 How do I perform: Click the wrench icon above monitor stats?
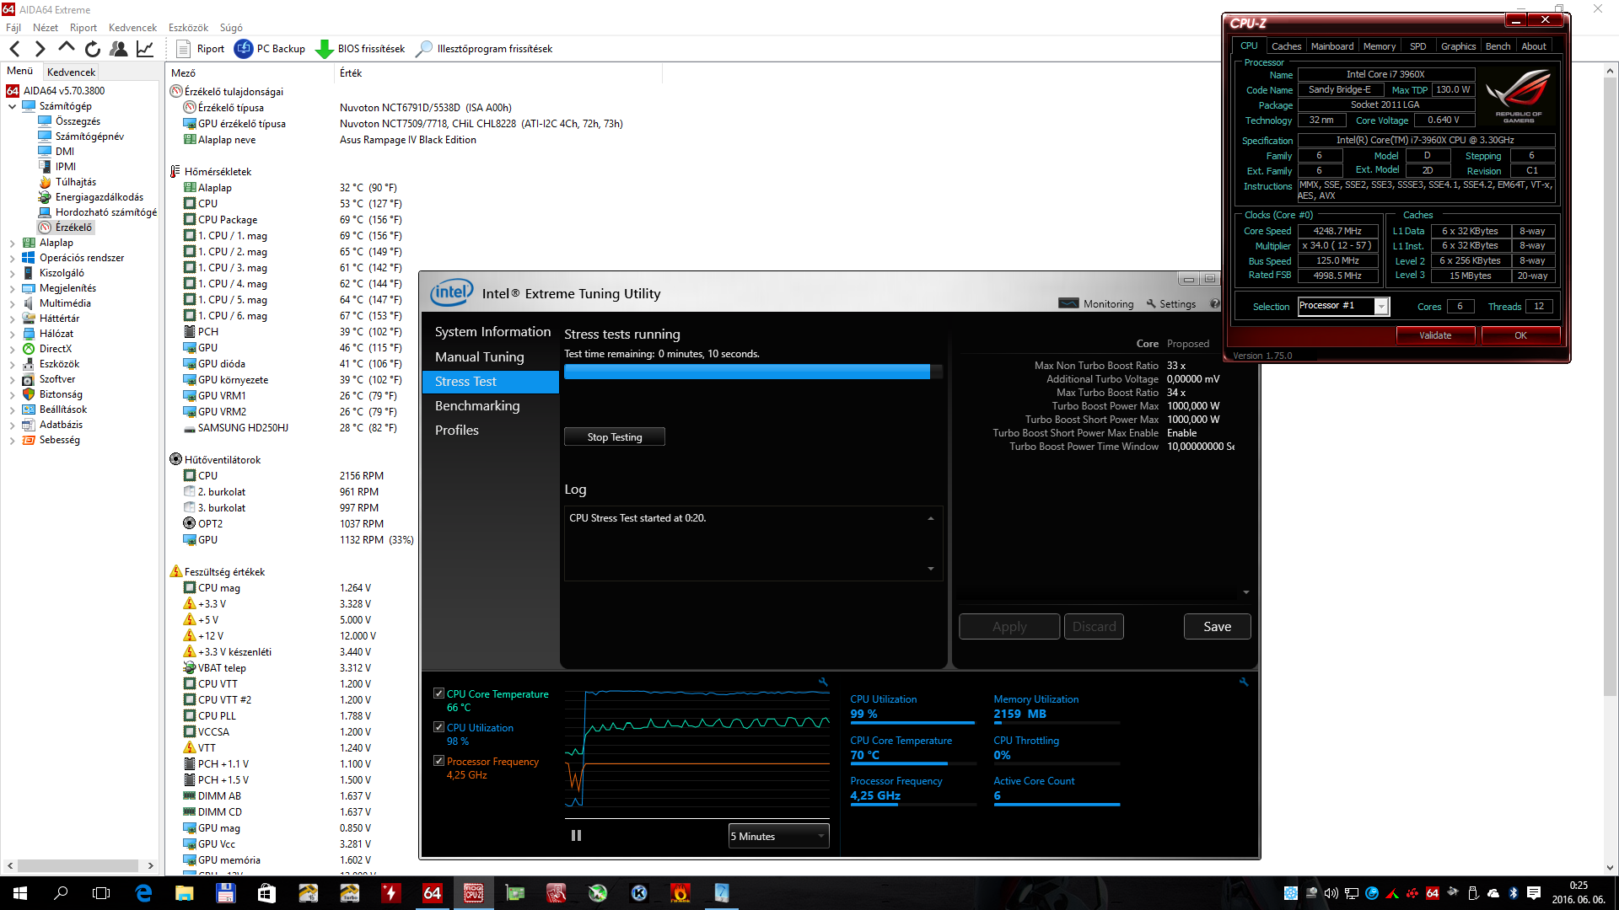point(1243,682)
